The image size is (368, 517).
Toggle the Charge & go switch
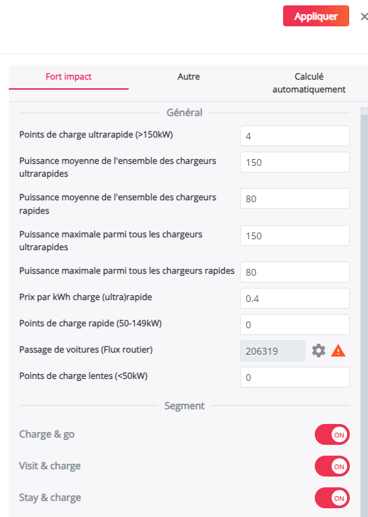(332, 435)
